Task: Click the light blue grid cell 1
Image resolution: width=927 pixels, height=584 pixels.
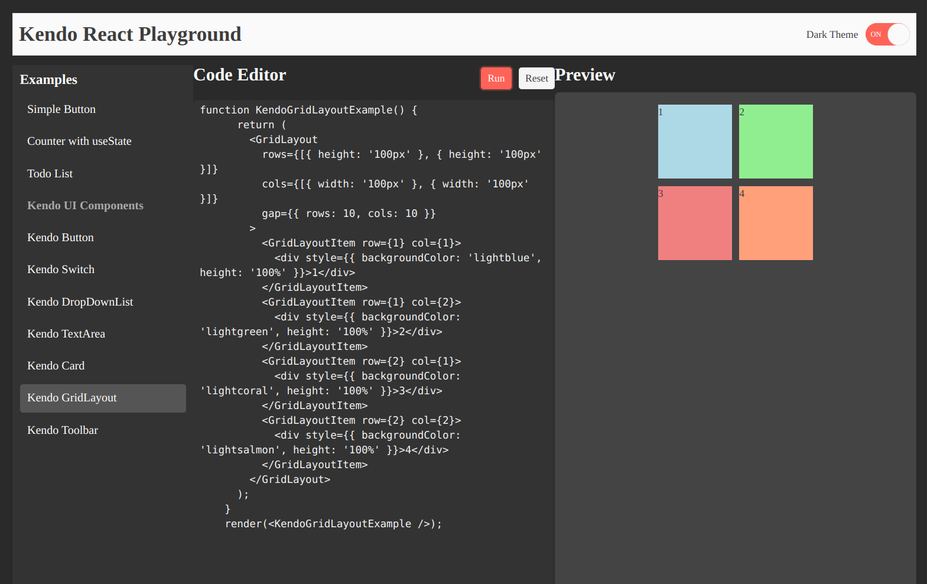Action: tap(695, 142)
